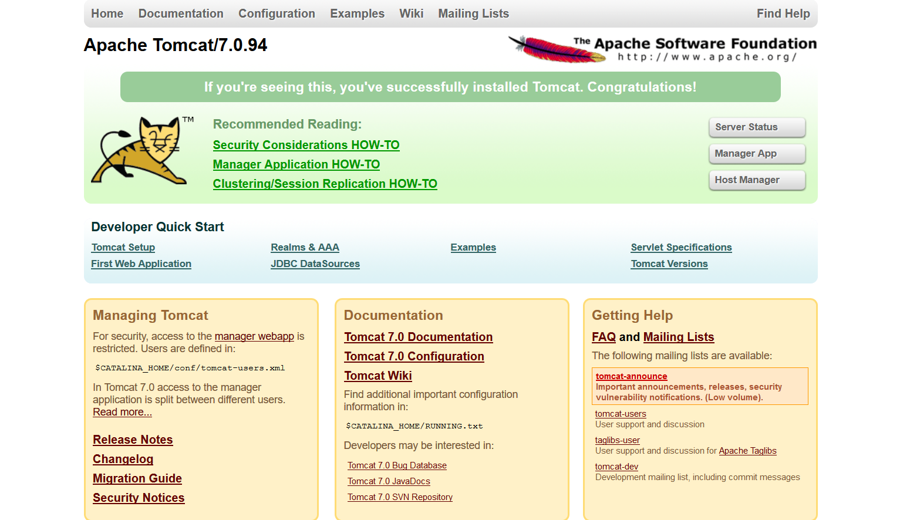Screen dimensions: 910x520
Task: Open Examples link under Developer Quick Start
Action: click(473, 248)
